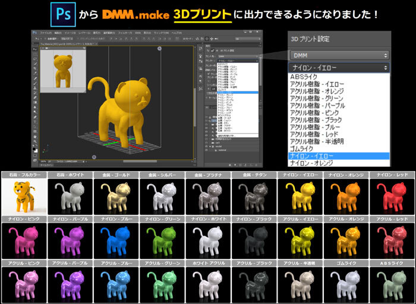
Task: Choose アクリル樹脂 - 半透明 in enlarged list
Action: coord(339,141)
